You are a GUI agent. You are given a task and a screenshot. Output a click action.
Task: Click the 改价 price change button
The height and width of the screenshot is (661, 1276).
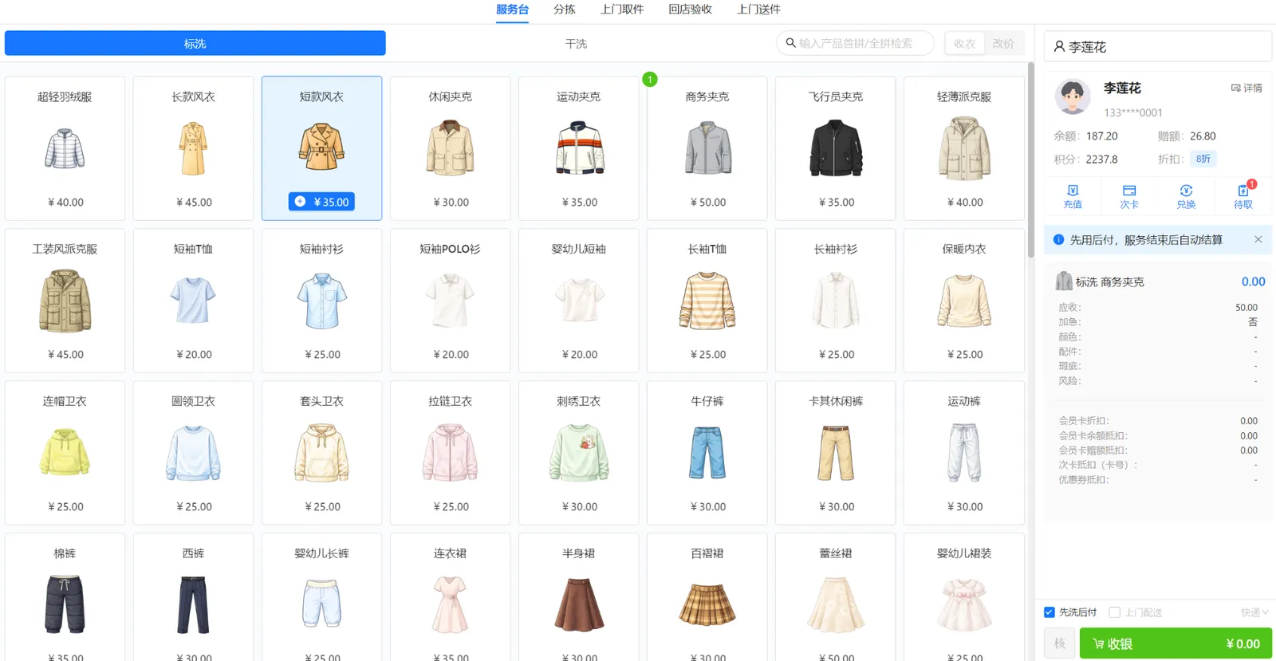click(x=1003, y=43)
